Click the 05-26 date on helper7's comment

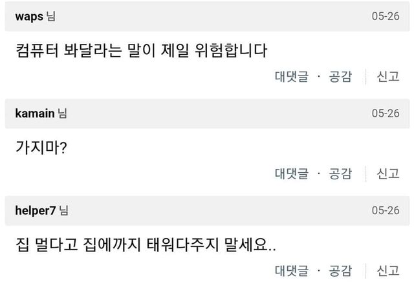(x=386, y=211)
